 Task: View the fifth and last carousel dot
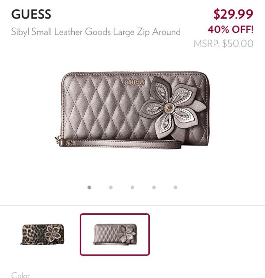tap(175, 187)
